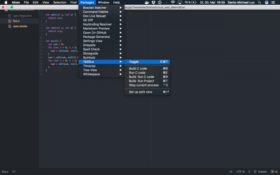Image resolution: width=280 pixels, height=175 pixels.
Task: Expand the Open On GitHub submenu
Action: pos(101,33)
